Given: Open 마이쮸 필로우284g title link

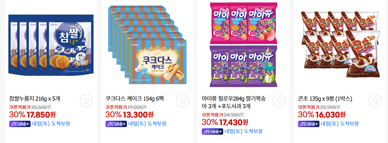Looking at the screenshot, I should [234, 102].
